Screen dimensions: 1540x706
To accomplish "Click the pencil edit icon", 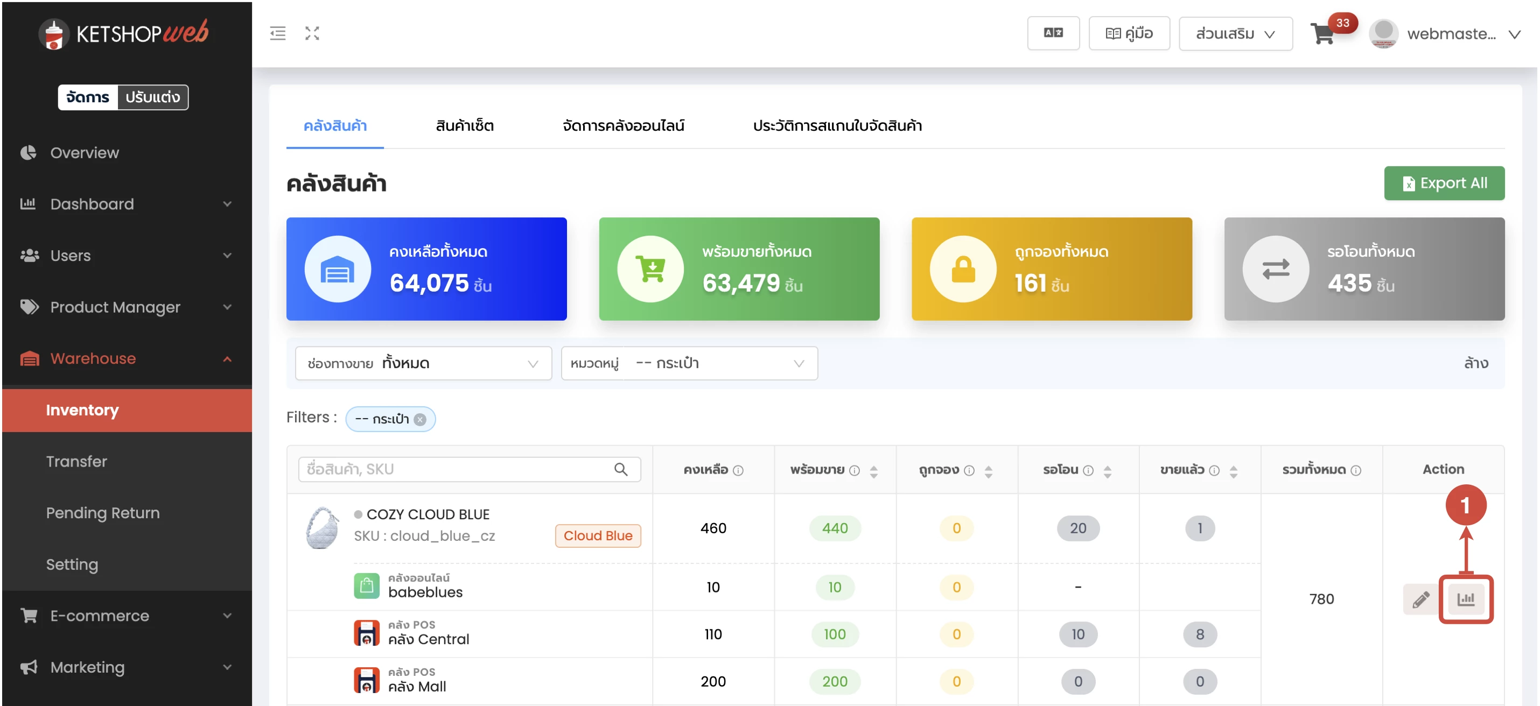I will pos(1420,599).
